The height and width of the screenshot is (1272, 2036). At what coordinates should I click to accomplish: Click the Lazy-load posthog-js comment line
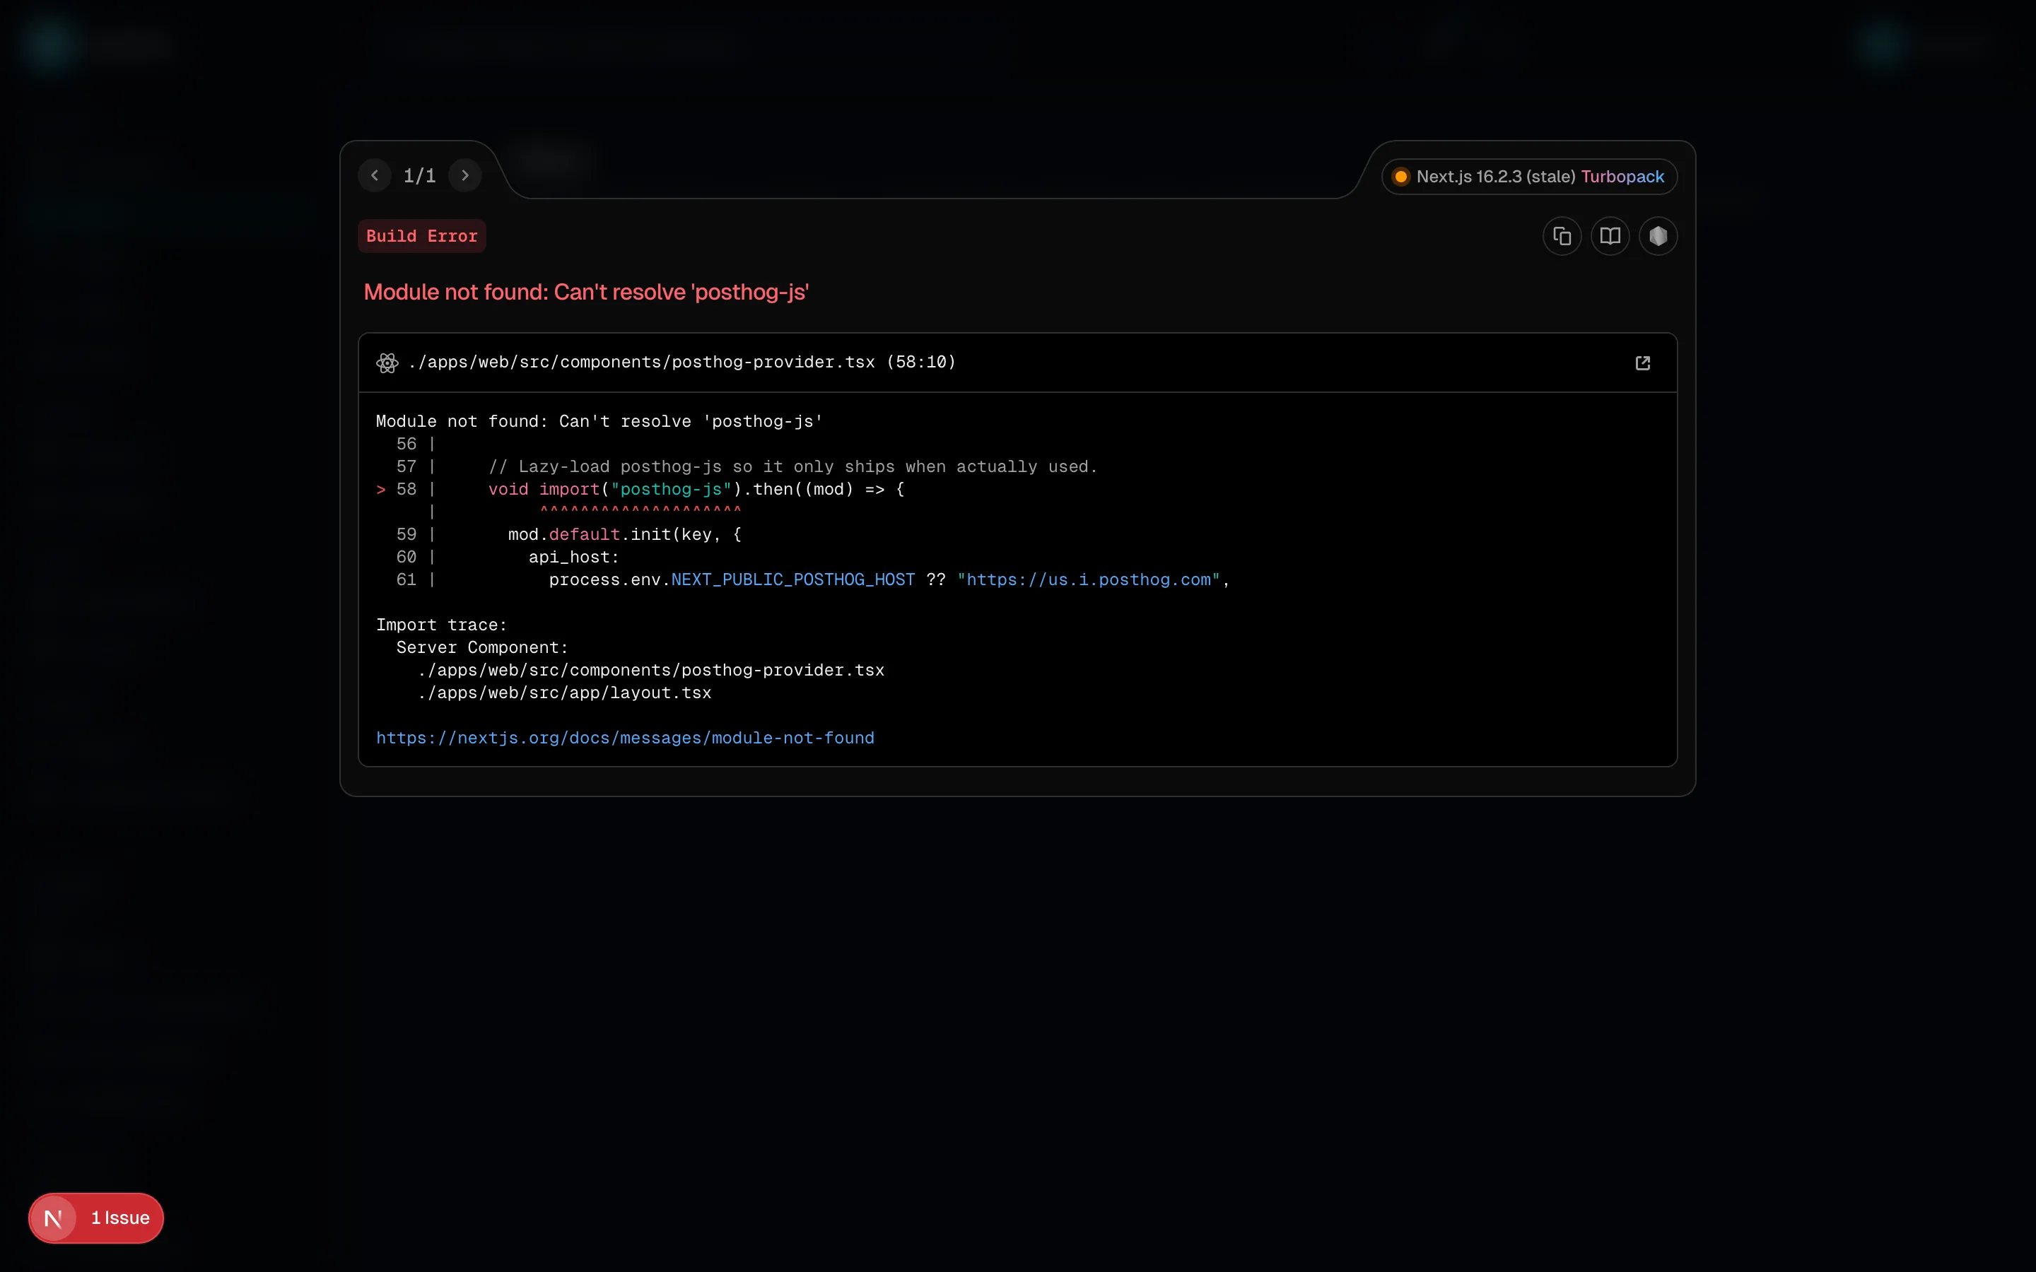coord(792,467)
